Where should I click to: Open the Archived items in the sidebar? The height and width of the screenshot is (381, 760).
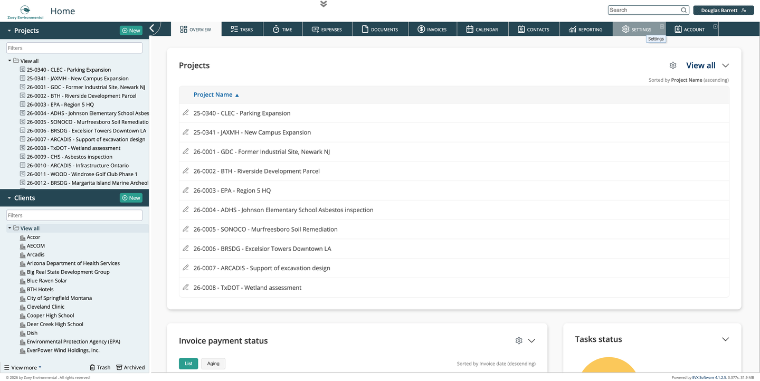(130, 367)
